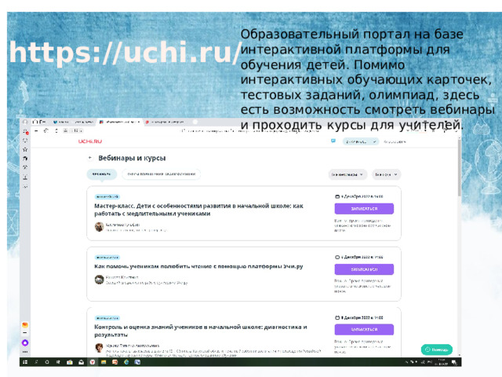Open the taskbar notification center icon
The height and width of the screenshot is (377, 502).
click(454, 362)
